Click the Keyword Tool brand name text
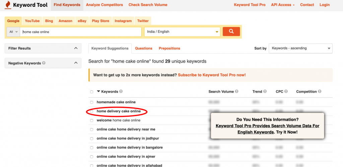 (x=30, y=5)
